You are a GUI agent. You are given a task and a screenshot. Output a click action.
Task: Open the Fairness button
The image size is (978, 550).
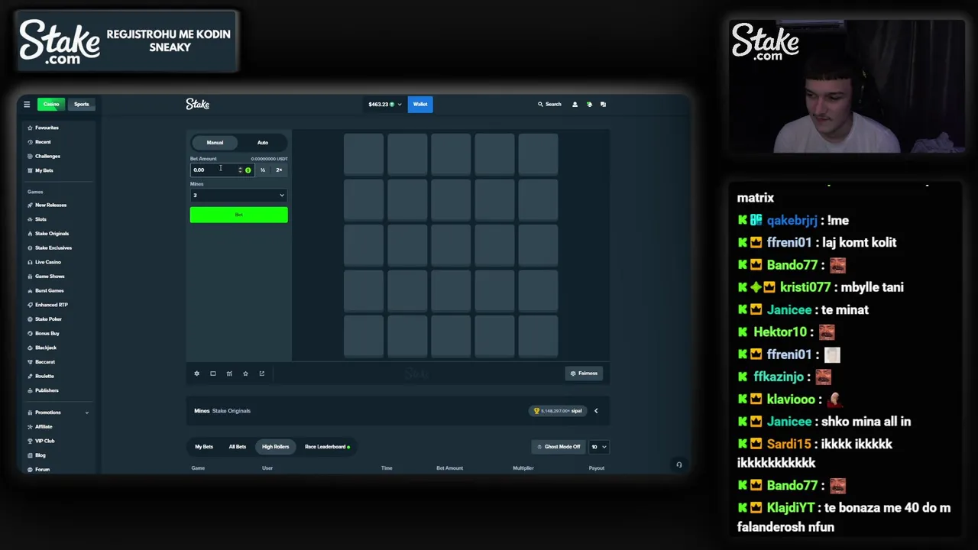(x=584, y=374)
